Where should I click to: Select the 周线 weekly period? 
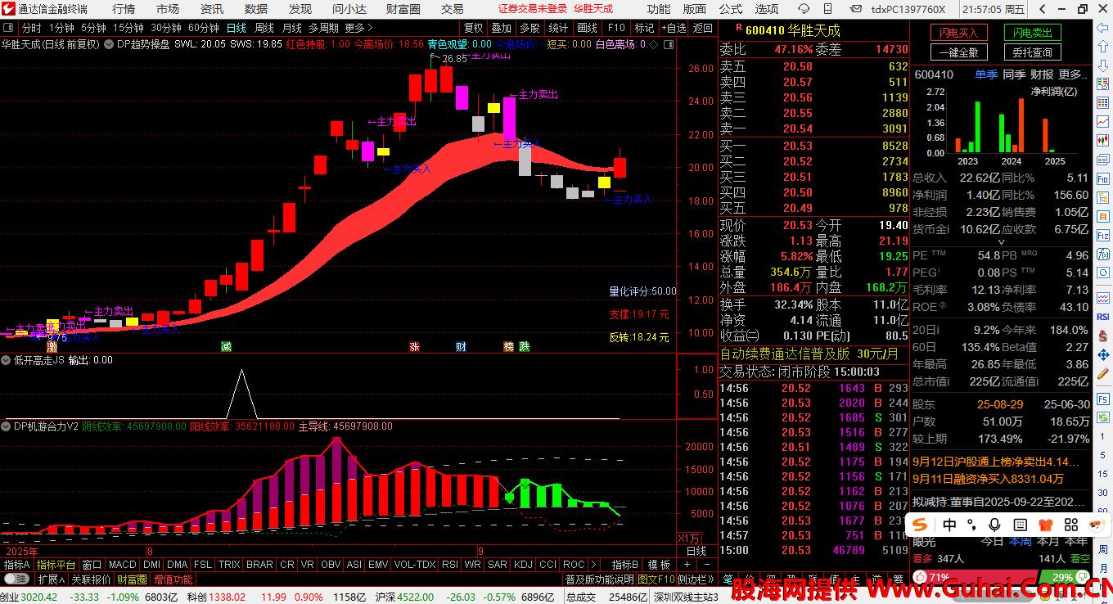[264, 28]
